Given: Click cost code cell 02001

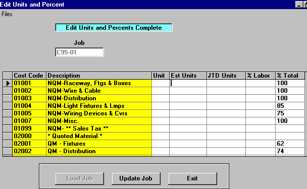Looking at the screenshot, I should tap(29, 144).
